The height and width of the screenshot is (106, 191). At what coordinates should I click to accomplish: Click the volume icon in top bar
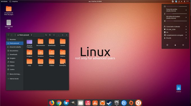click(x=182, y=1)
